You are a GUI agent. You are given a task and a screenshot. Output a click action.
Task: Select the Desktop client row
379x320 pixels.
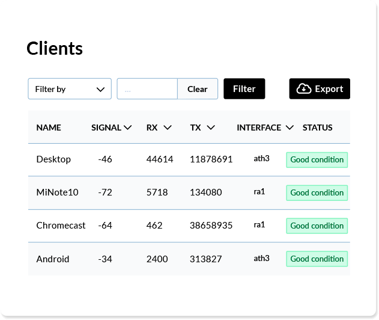189,160
